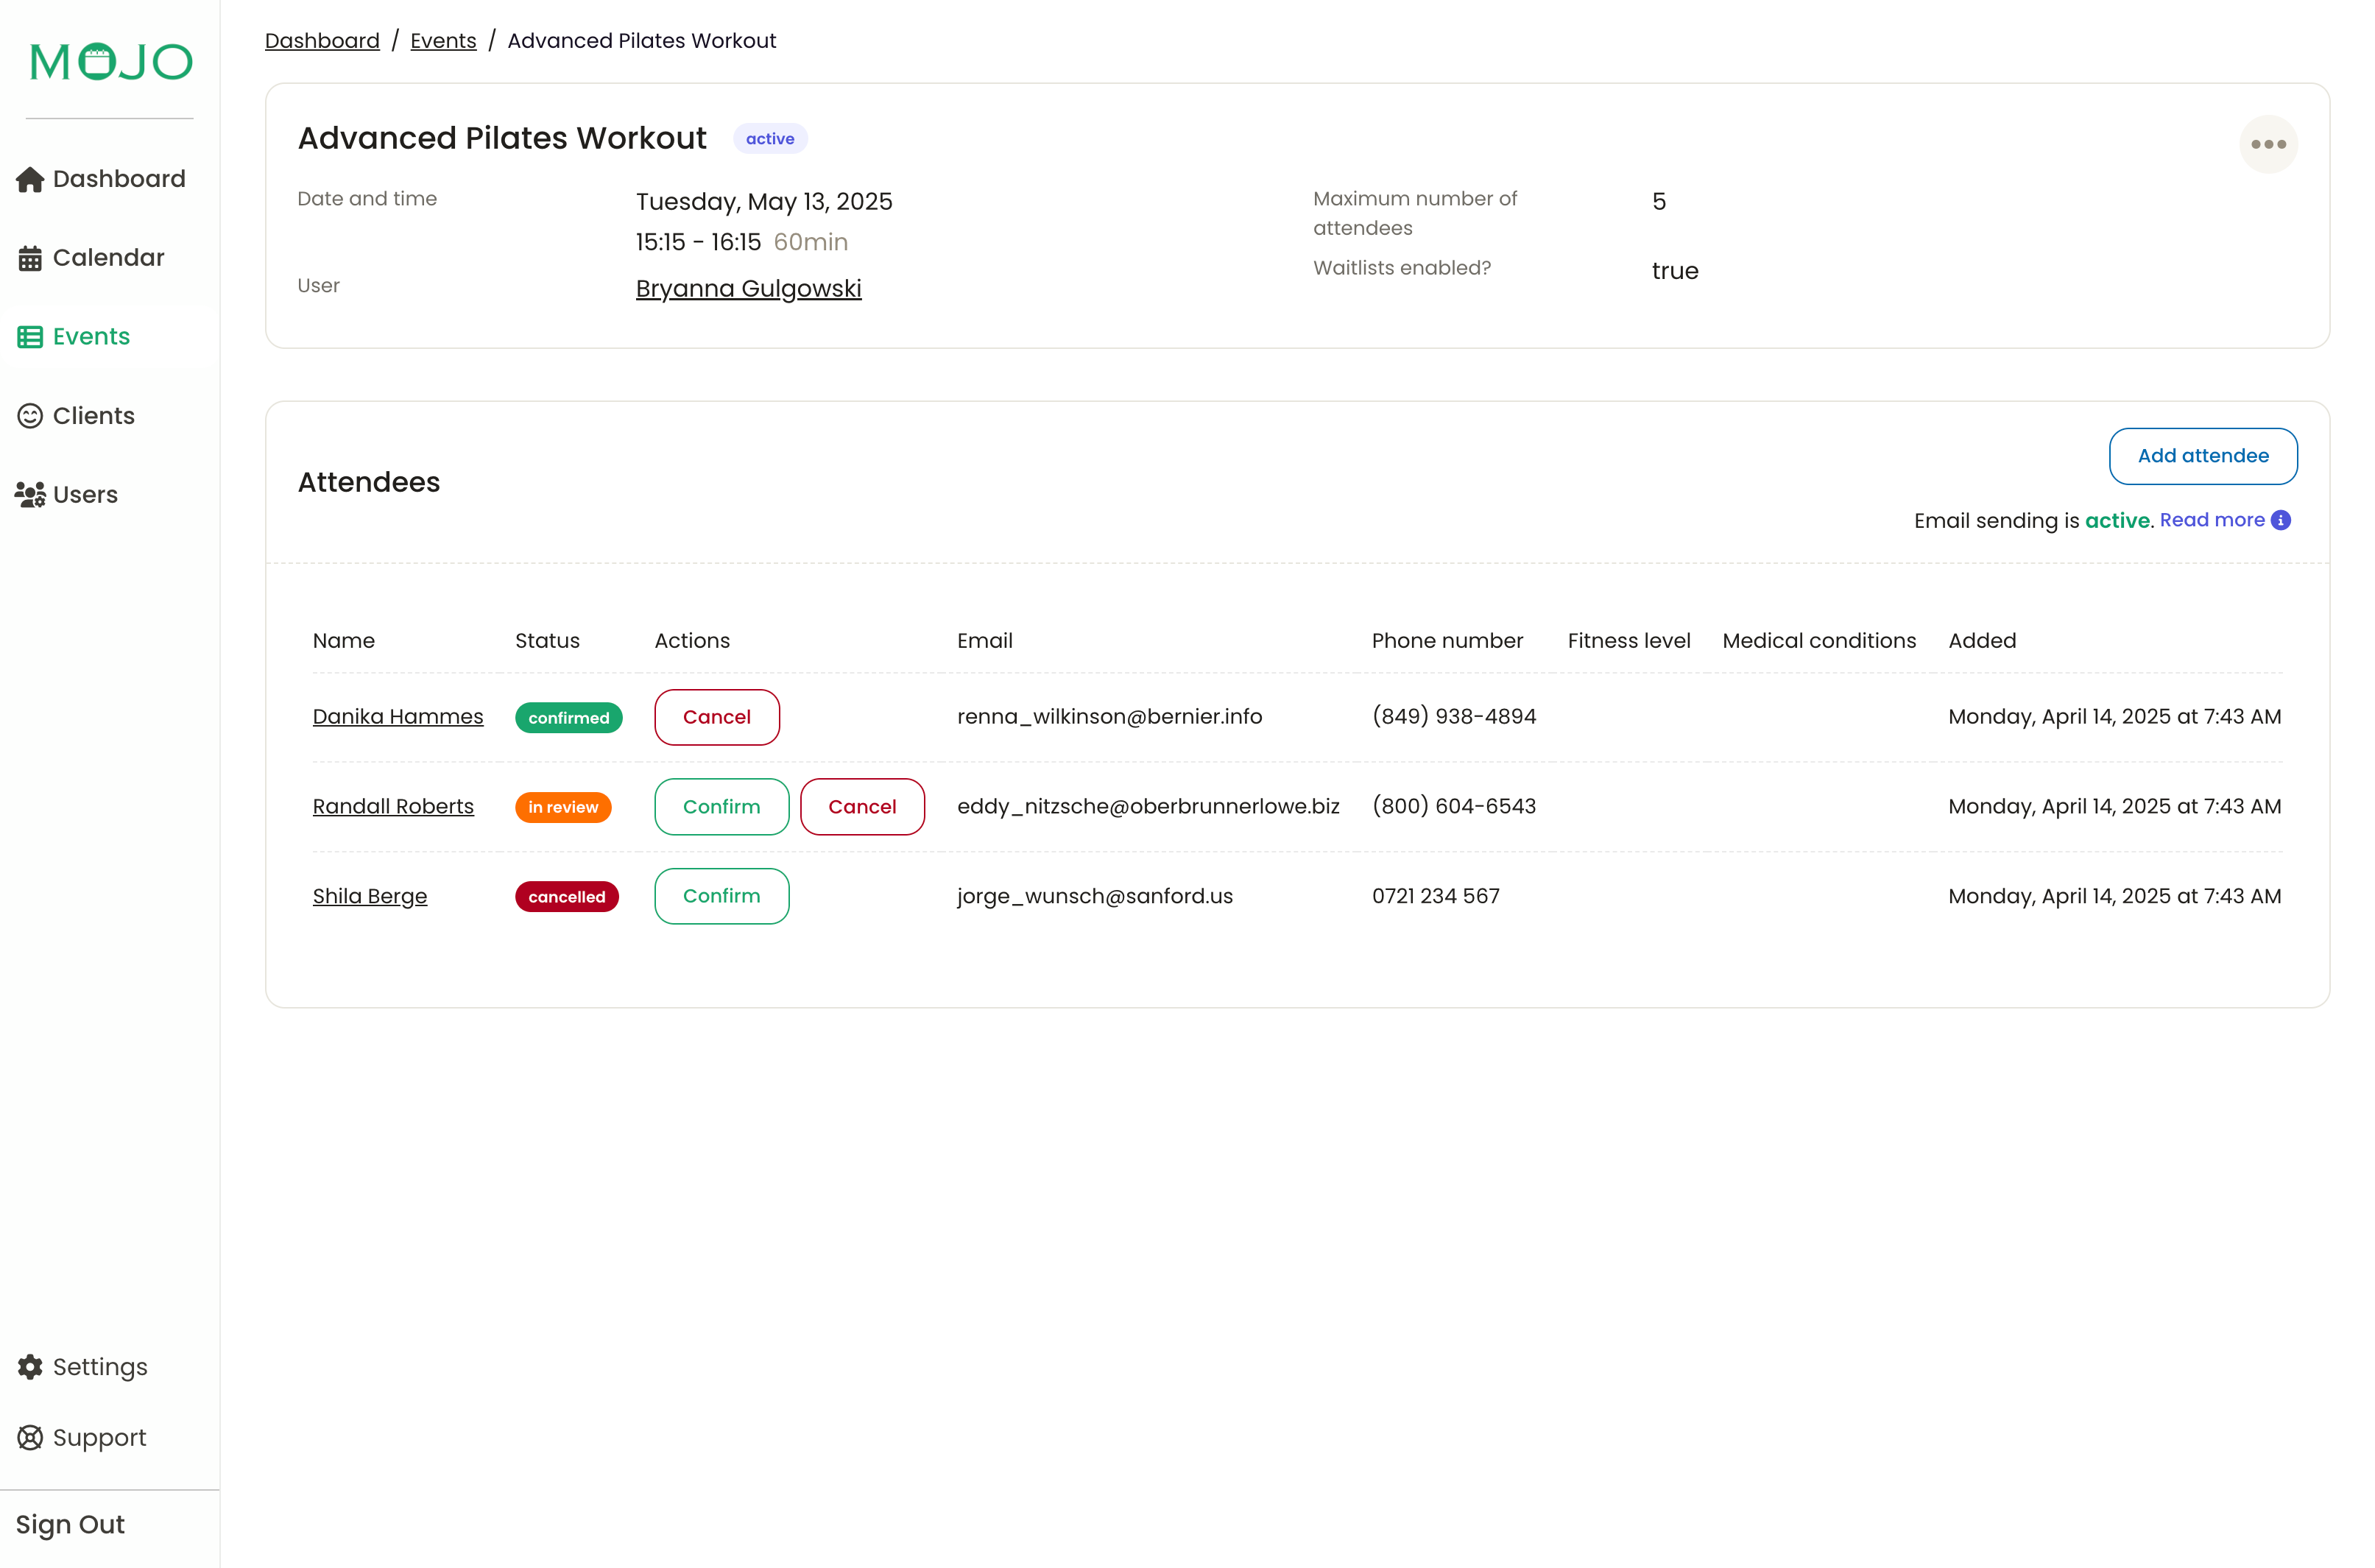2375x1568 pixels.
Task: Click the Support lifebuoy icon
Action: click(x=30, y=1437)
